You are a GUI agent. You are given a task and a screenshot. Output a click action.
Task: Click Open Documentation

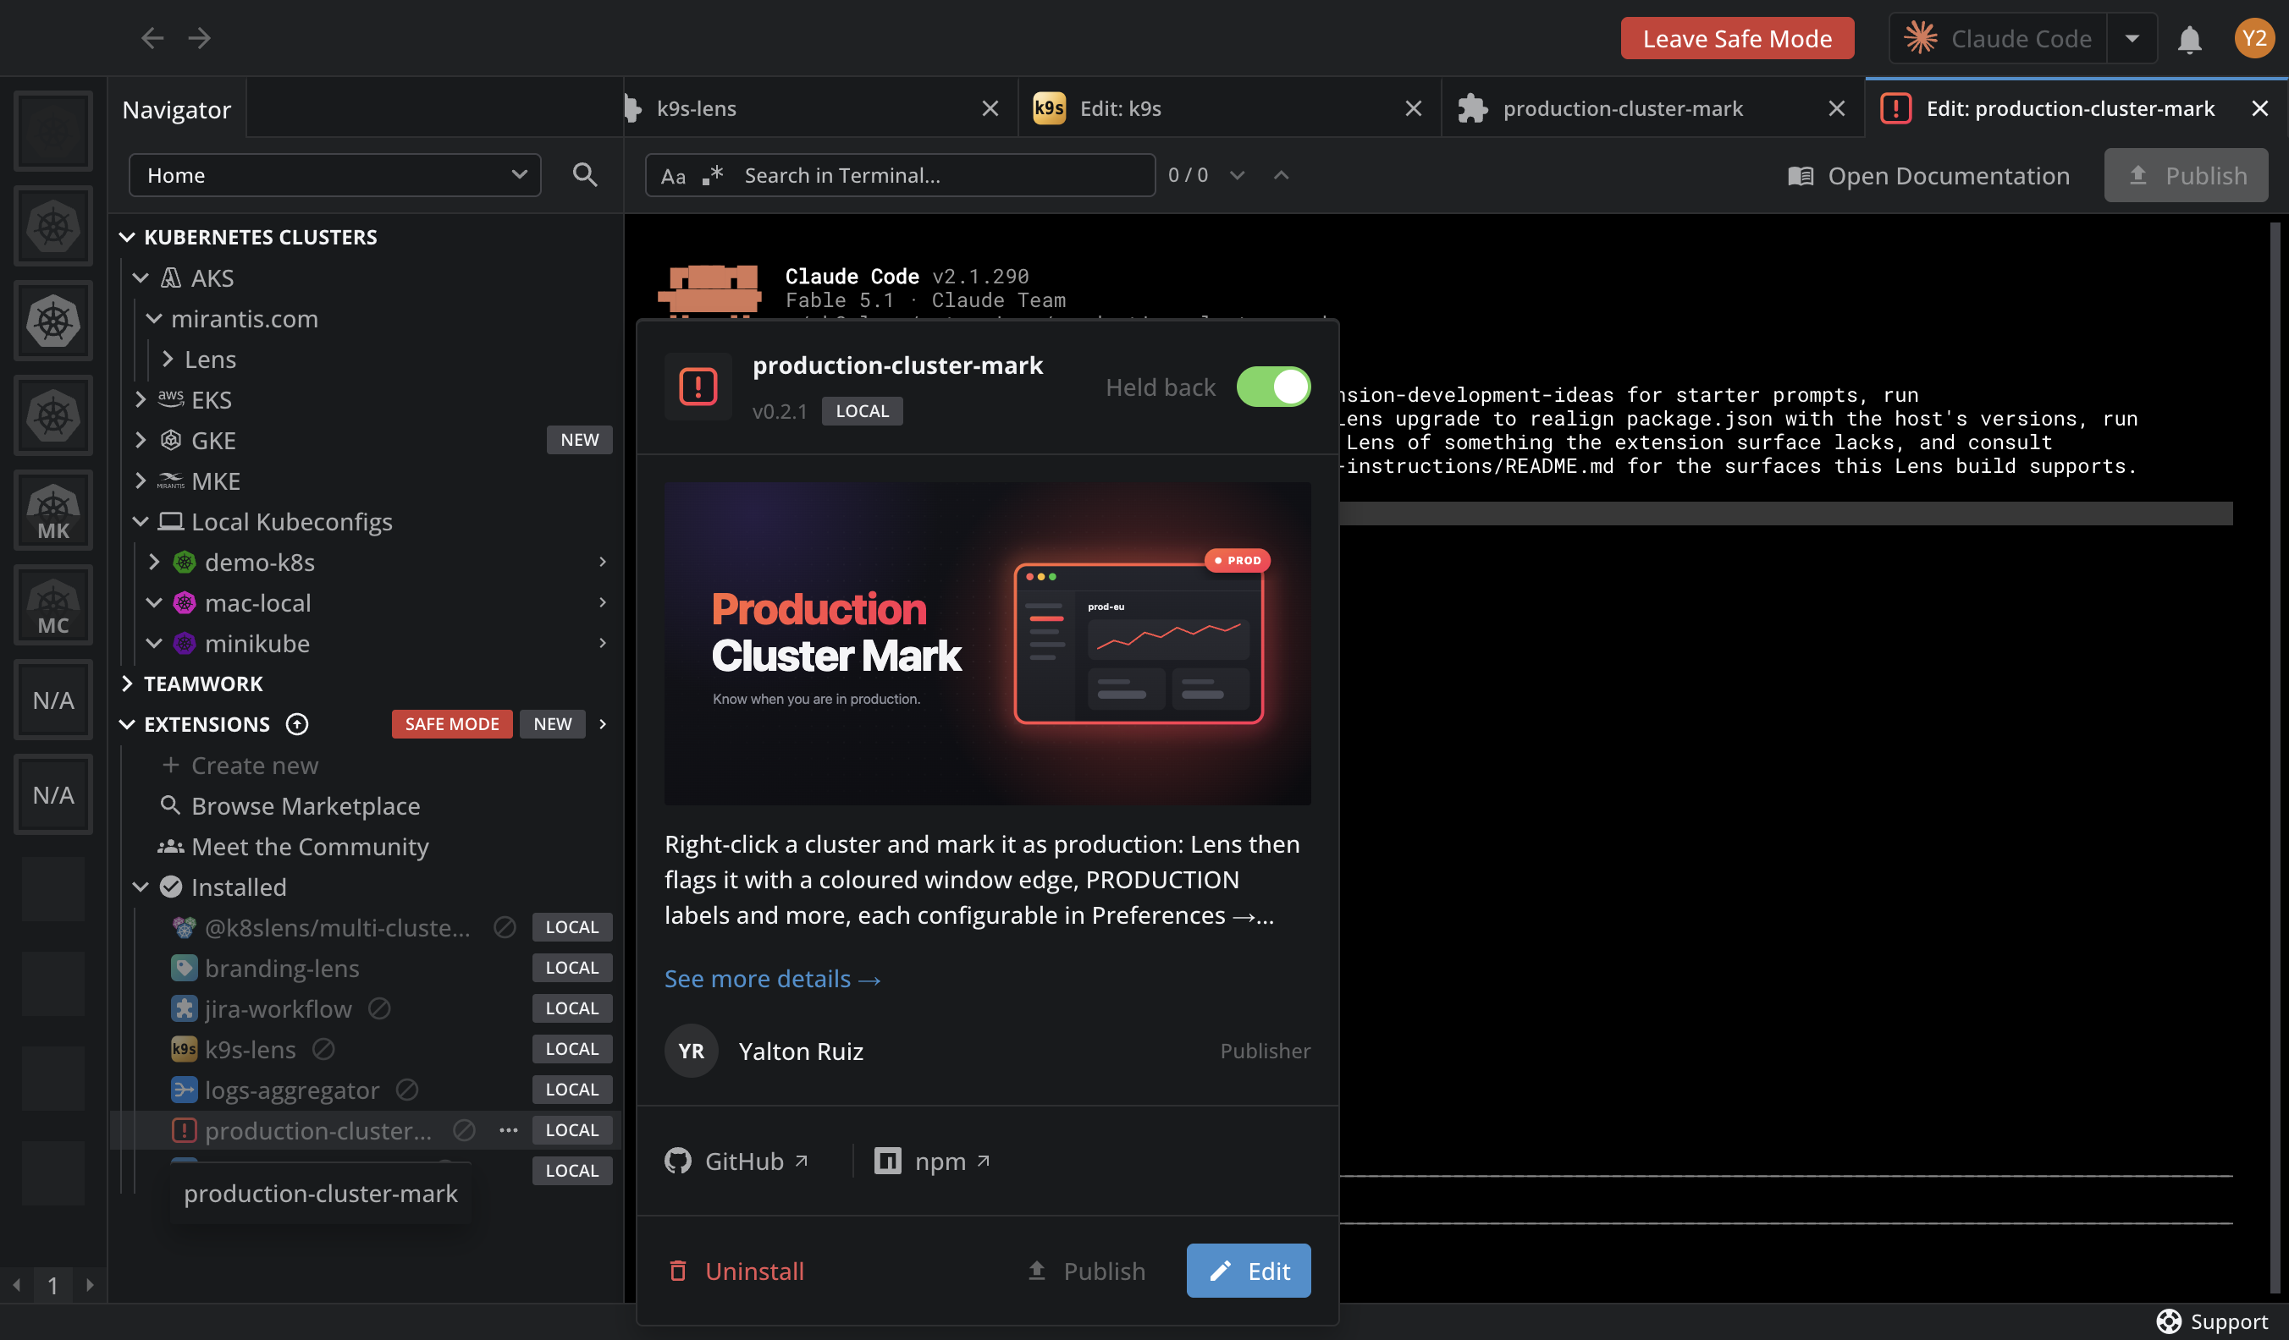pyautogui.click(x=1928, y=175)
